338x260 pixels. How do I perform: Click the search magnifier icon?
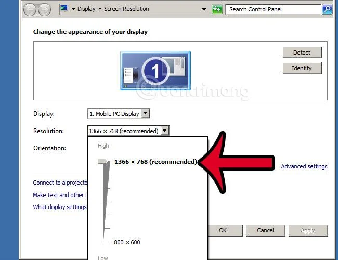pyautogui.click(x=327, y=9)
